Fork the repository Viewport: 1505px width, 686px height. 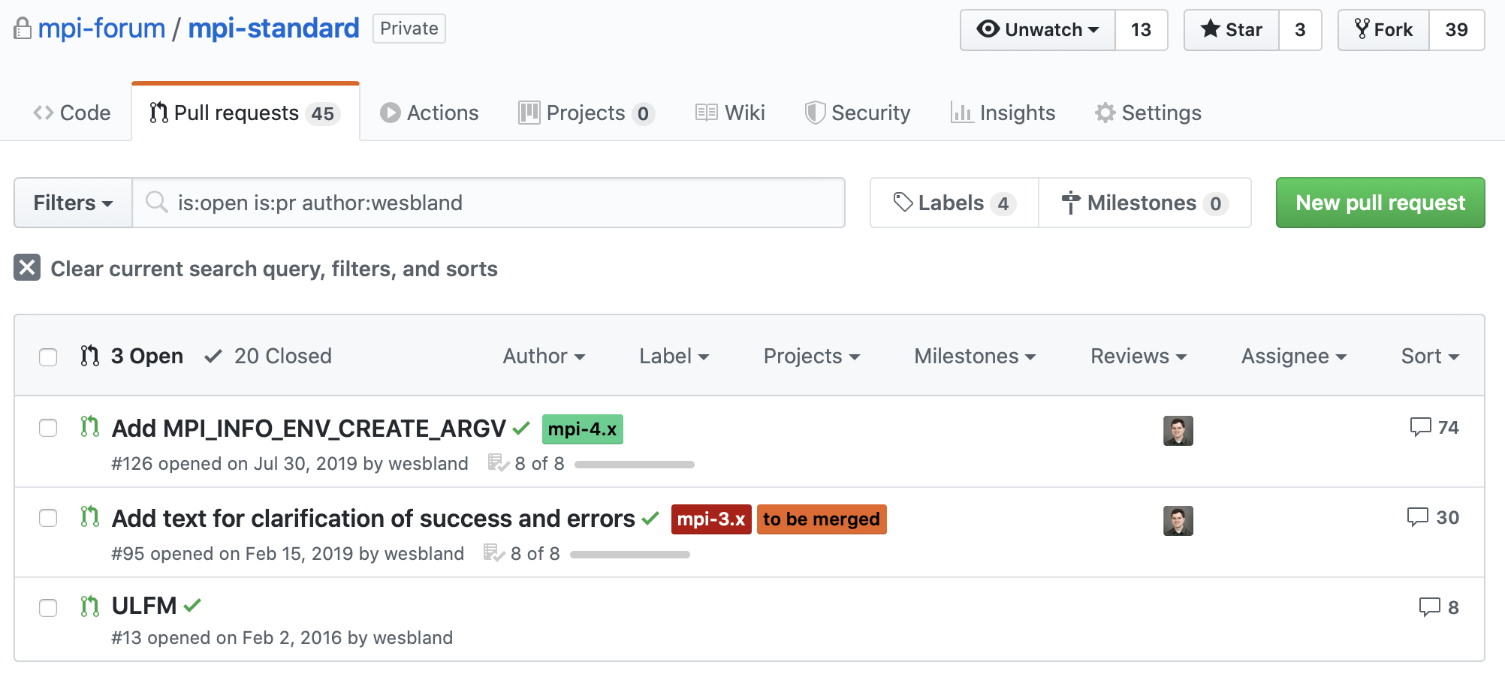click(x=1383, y=30)
